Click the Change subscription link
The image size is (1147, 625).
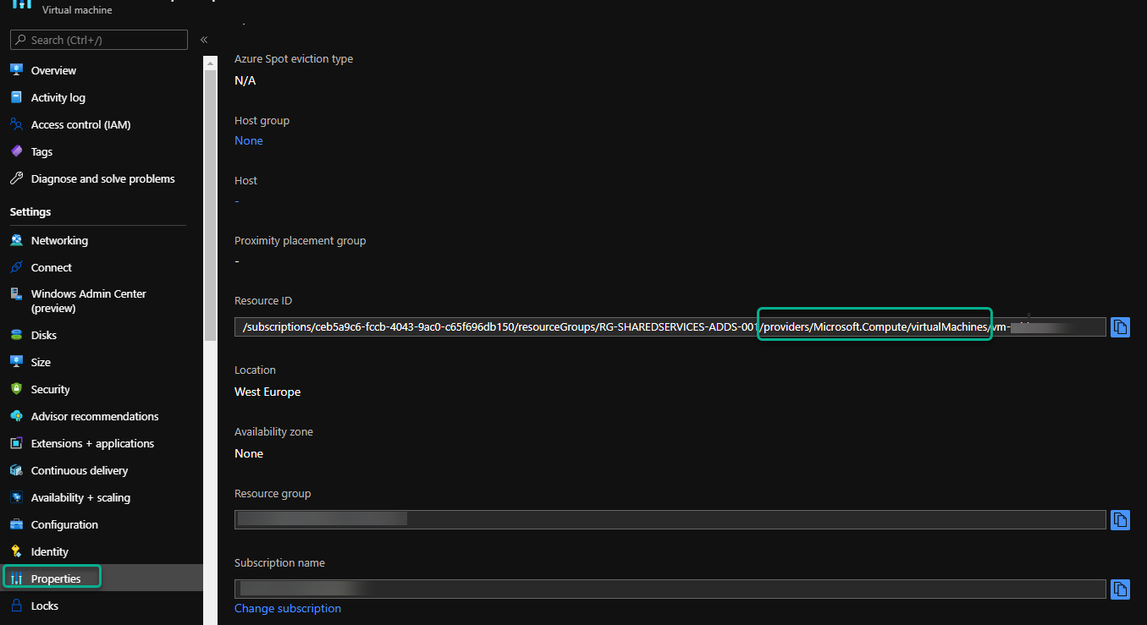point(288,608)
